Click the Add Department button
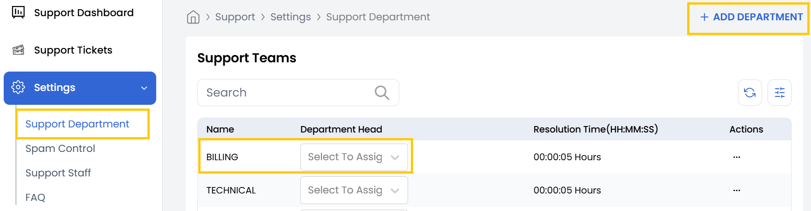This screenshot has width=811, height=211. [751, 17]
